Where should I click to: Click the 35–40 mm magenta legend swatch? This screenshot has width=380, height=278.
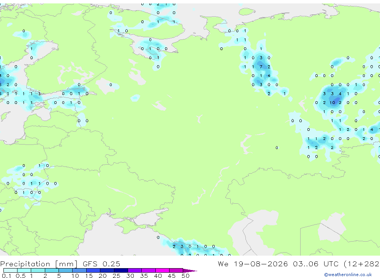pyautogui.click(x=149, y=270)
